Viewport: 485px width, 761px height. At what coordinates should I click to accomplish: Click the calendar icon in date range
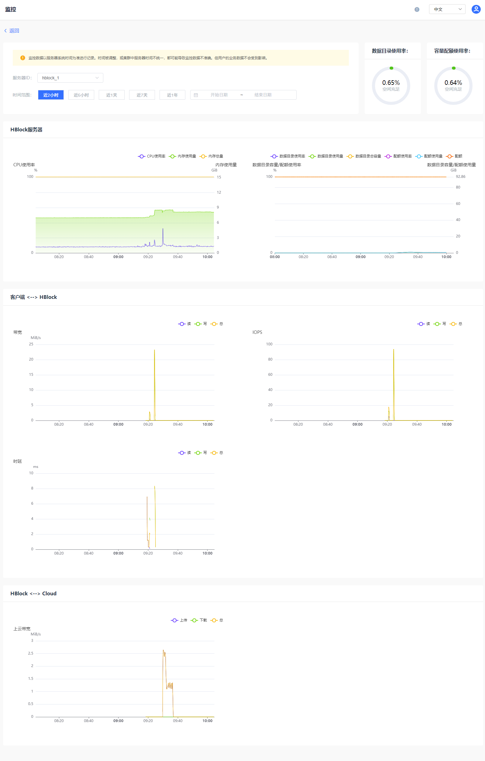click(196, 95)
